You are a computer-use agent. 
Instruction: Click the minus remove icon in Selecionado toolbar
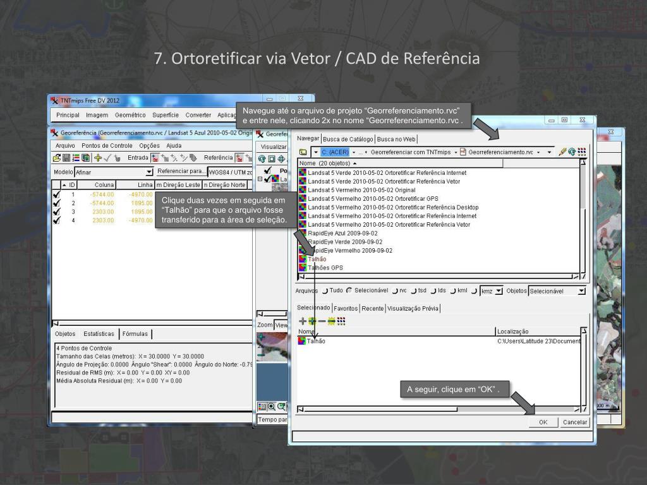(x=322, y=321)
